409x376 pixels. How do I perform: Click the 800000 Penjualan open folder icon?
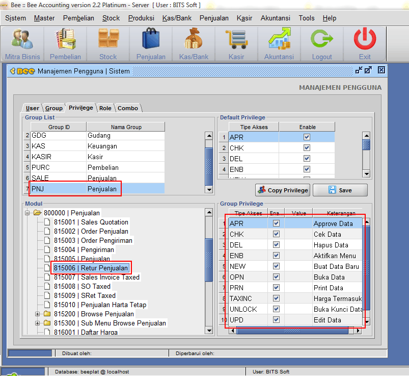click(x=37, y=213)
